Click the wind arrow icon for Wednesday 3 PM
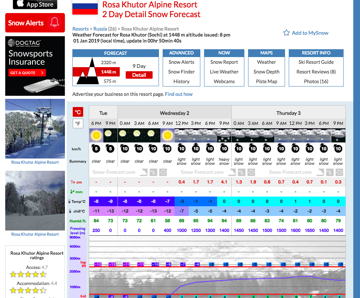360x298 pixels. coord(196,148)
